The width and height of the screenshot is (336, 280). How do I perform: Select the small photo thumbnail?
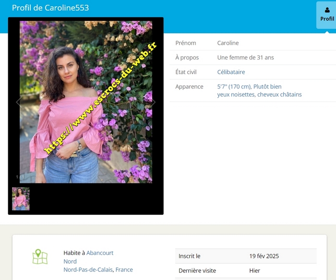[x=21, y=198]
